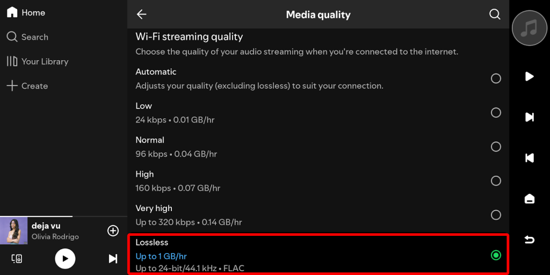The image size is (550, 275).
Task: Open the connect to device icon
Action: point(17,259)
